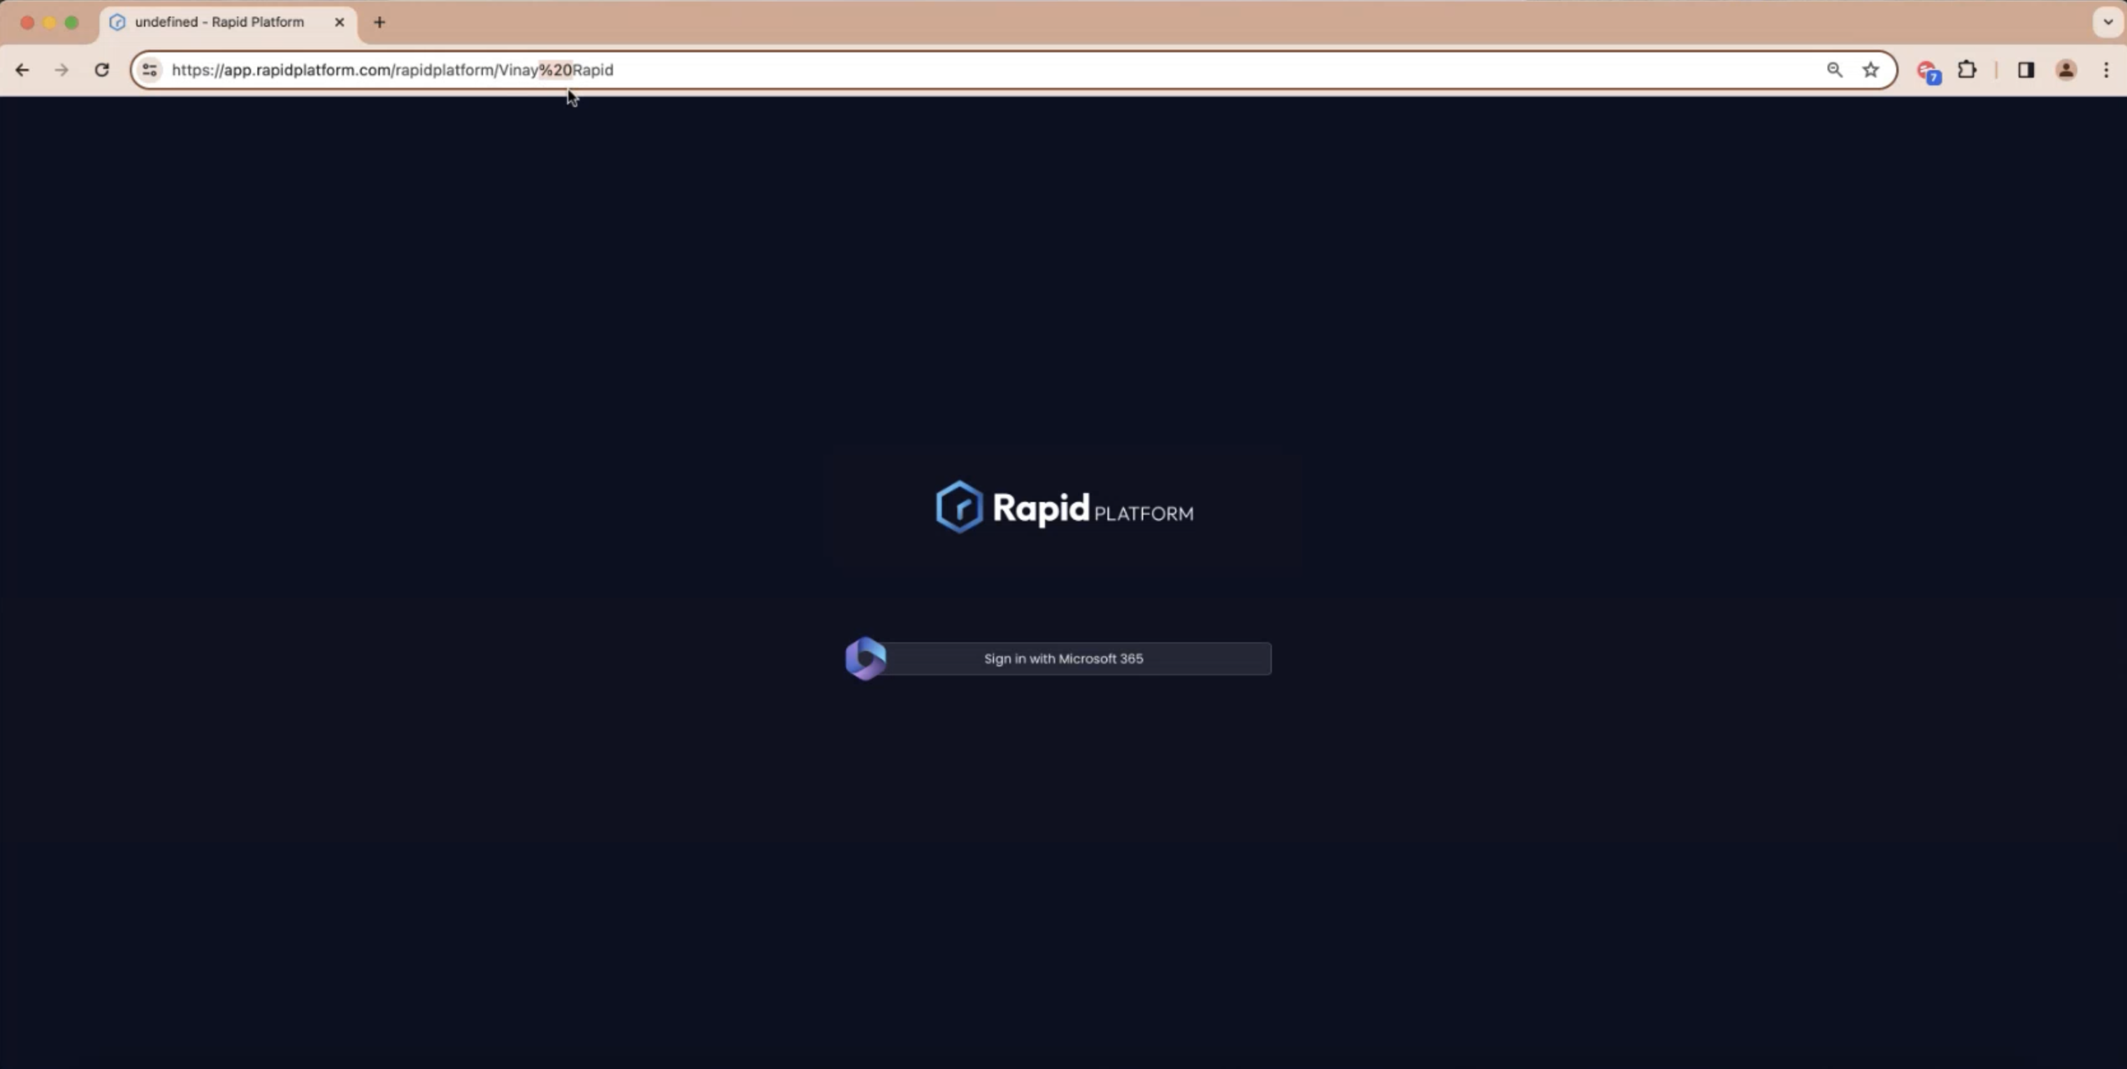Click the Microsoft 365 app icon on sign-in button

(866, 659)
